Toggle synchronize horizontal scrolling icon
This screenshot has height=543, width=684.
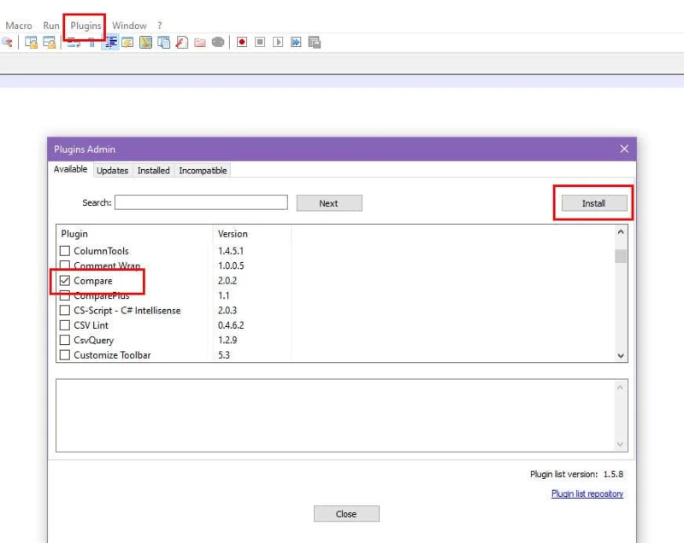(50, 42)
